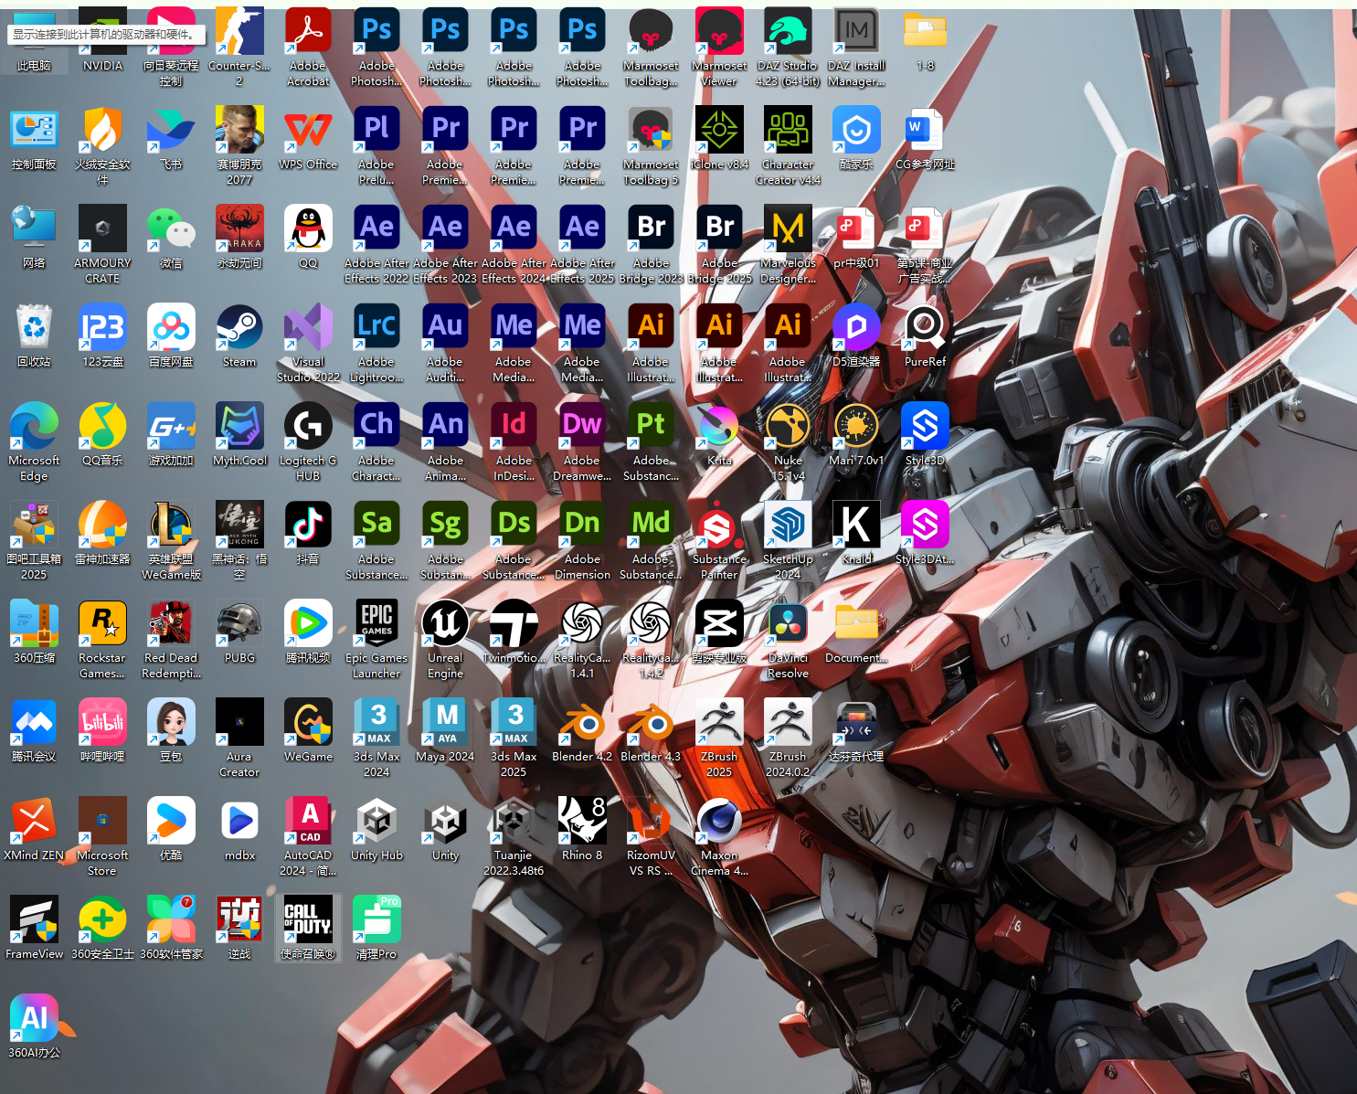
Task: Click the Adobe Acrobat shortcut icon
Action: (x=308, y=48)
